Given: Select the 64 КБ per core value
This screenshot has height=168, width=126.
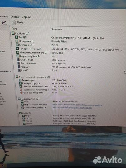Looking at the screenshot, I should [x=58, y=60].
